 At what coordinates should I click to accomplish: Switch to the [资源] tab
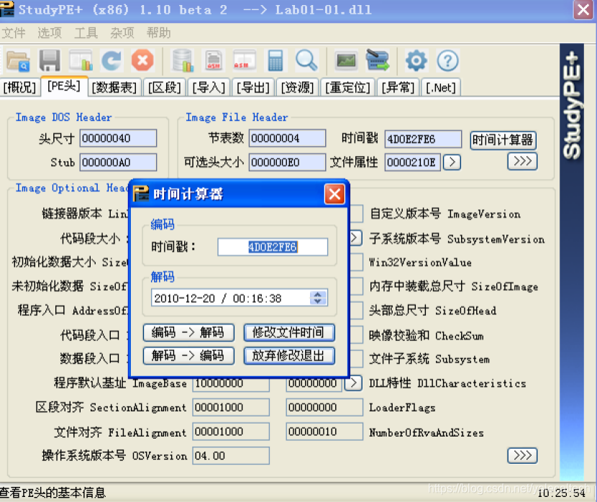297,88
